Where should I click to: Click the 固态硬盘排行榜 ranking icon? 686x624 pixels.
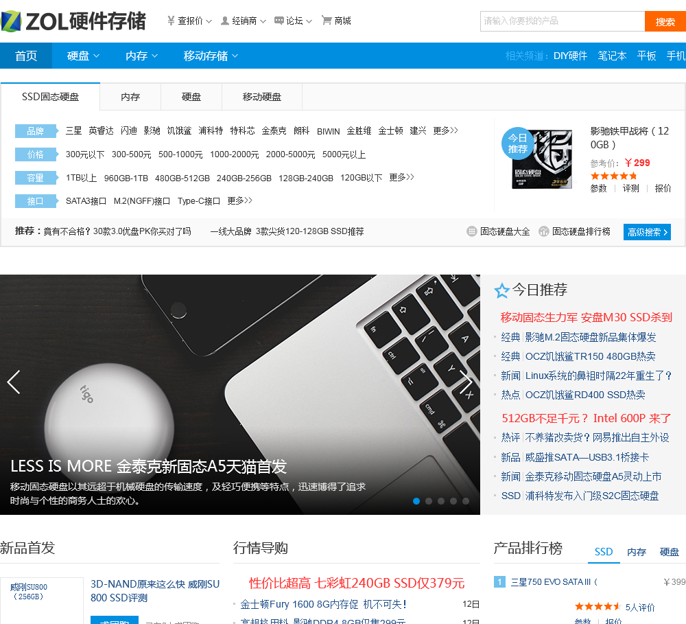543,231
